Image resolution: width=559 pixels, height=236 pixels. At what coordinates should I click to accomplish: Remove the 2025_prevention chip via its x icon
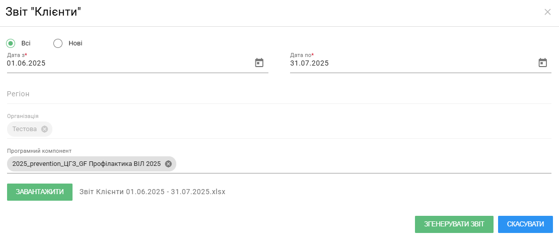coord(168,164)
